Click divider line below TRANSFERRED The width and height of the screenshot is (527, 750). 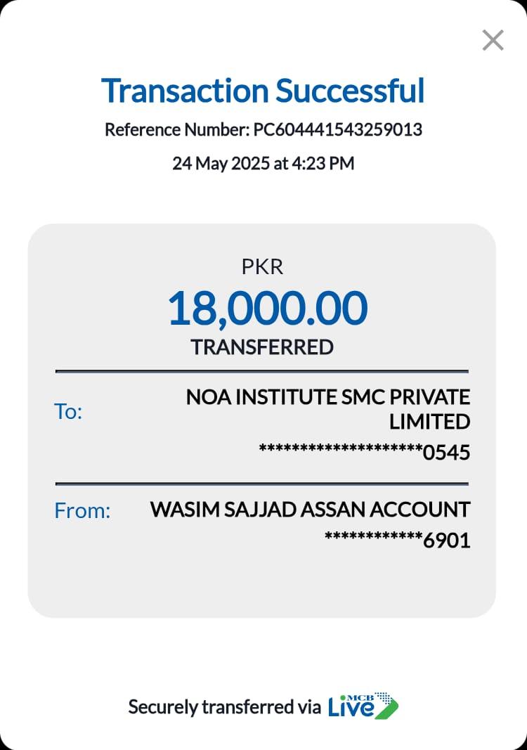(x=261, y=370)
